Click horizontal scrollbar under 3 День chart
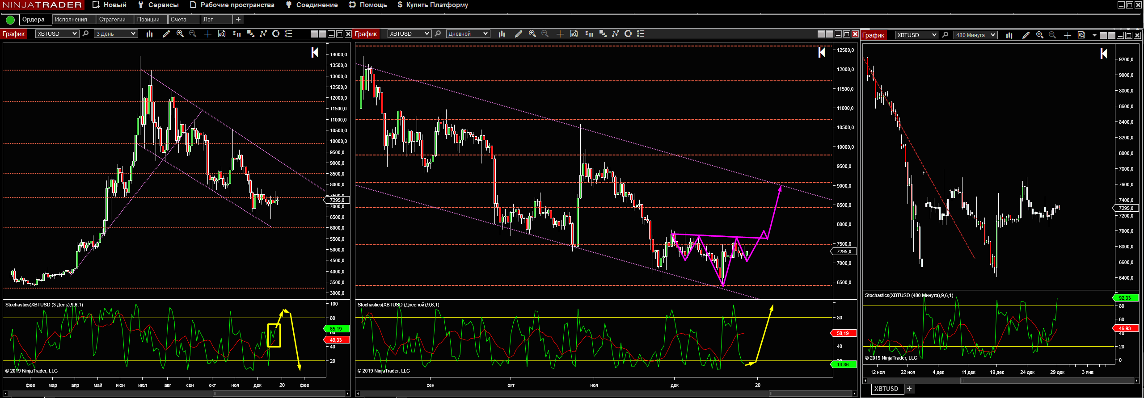1144x398 pixels. (x=176, y=394)
